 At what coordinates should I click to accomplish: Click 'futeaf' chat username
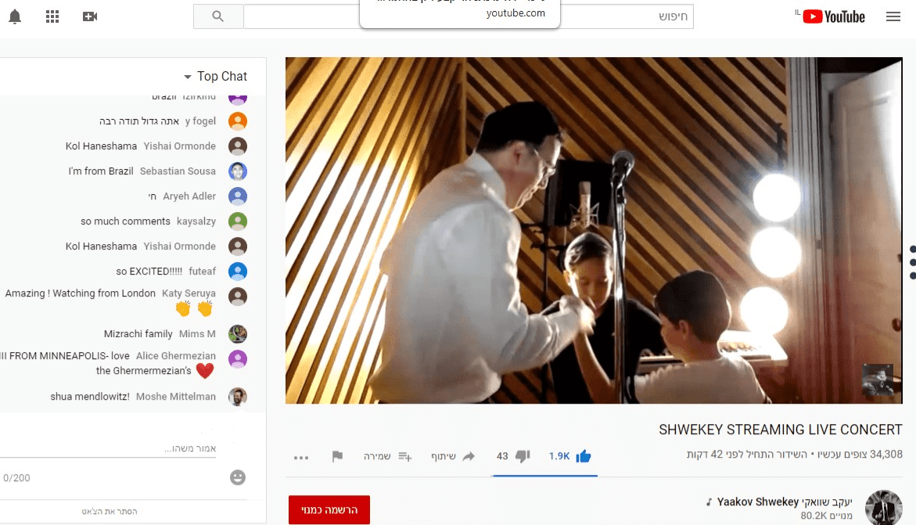point(202,271)
